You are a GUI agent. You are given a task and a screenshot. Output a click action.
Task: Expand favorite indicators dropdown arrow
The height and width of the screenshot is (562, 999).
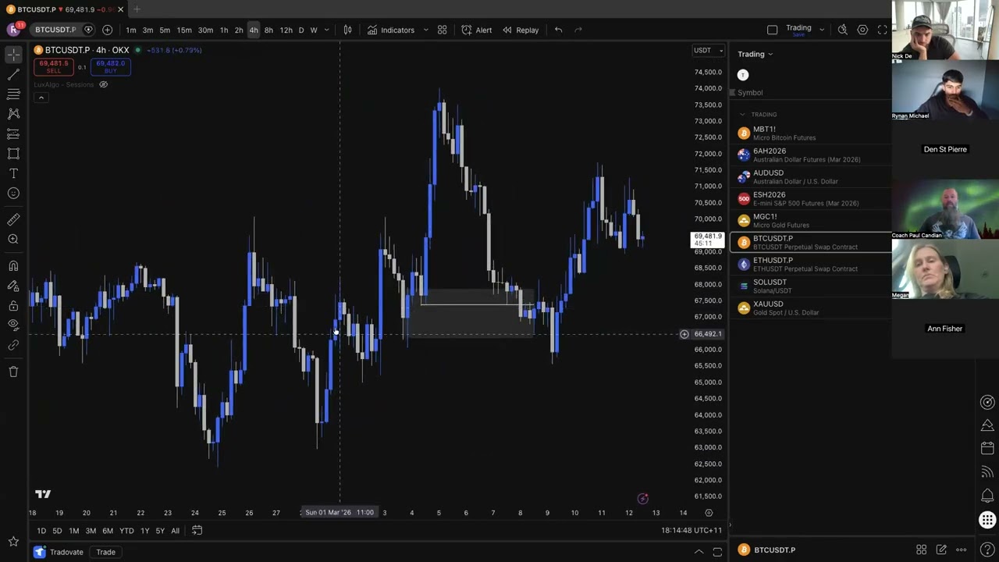tap(425, 30)
